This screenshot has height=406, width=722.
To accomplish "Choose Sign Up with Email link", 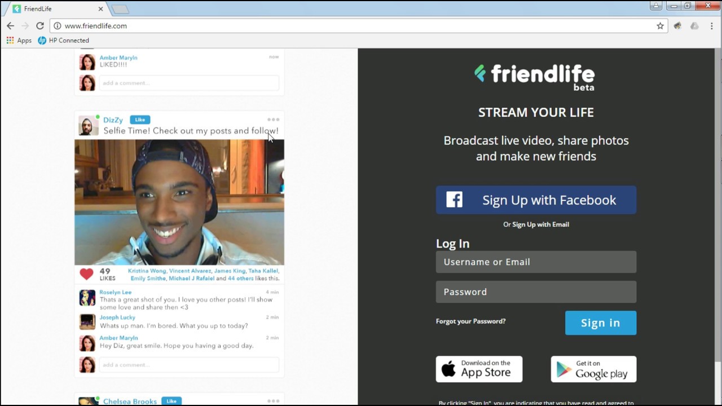I will 540,224.
